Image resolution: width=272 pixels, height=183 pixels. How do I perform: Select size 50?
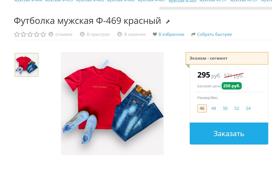pyautogui.click(x=225, y=108)
